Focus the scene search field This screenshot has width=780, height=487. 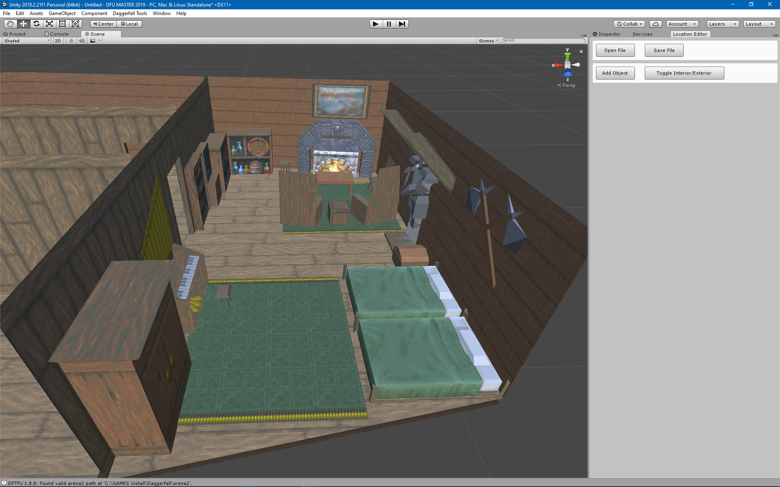544,41
